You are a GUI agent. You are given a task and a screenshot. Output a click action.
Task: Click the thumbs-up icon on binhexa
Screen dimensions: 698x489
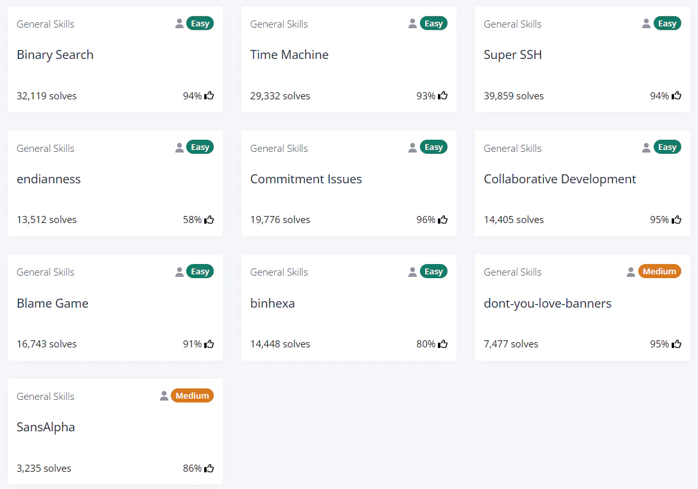tap(443, 344)
